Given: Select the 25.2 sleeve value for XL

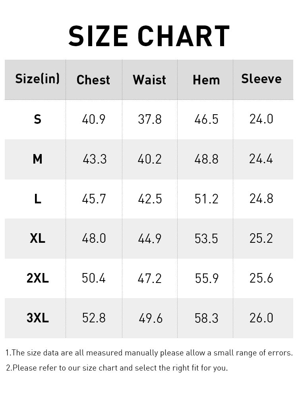Looking at the screenshot, I should pos(261,238).
